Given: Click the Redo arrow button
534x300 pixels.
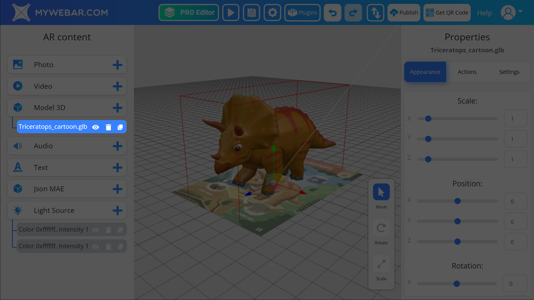Looking at the screenshot, I should point(353,12).
